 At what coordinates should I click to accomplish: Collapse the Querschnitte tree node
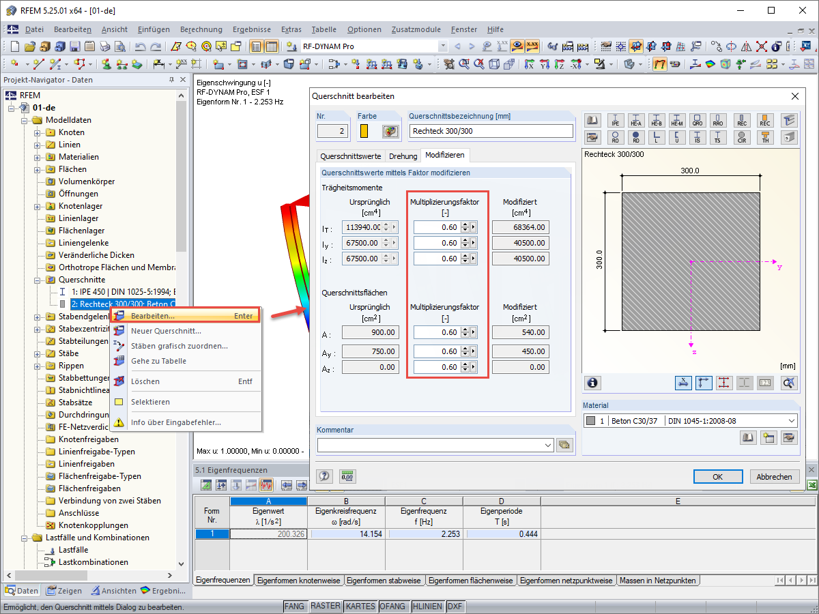[x=38, y=280]
